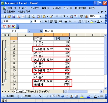Open the 그리기(R) drawing menu button
This screenshot has width=108, height=103.
(x=9, y=96)
